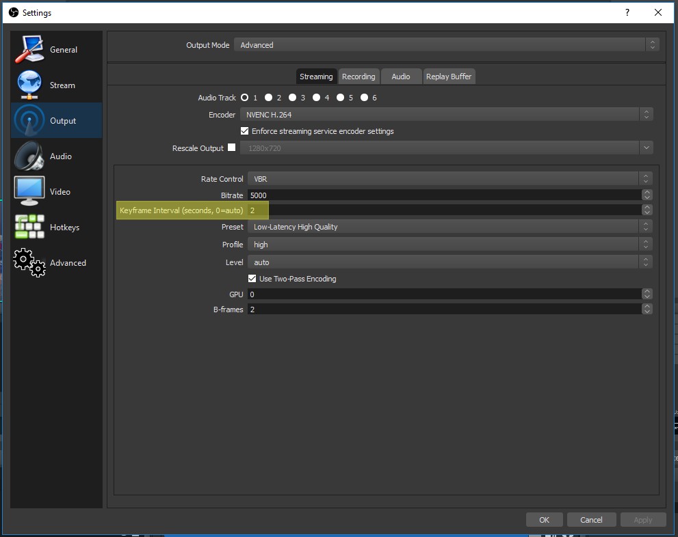
Task: Enable the Rescale Output checkbox
Action: pos(232,148)
